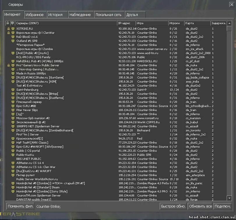Click the shield icon beside Homk@.Net #2 Standart Steam
The image size is (236, 220).
(13, 187)
